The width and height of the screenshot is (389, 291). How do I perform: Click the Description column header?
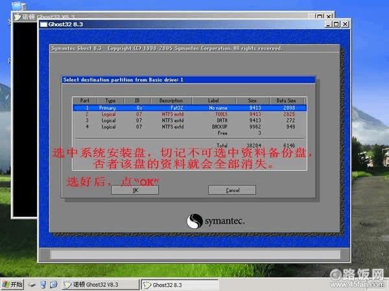pyautogui.click(x=171, y=100)
